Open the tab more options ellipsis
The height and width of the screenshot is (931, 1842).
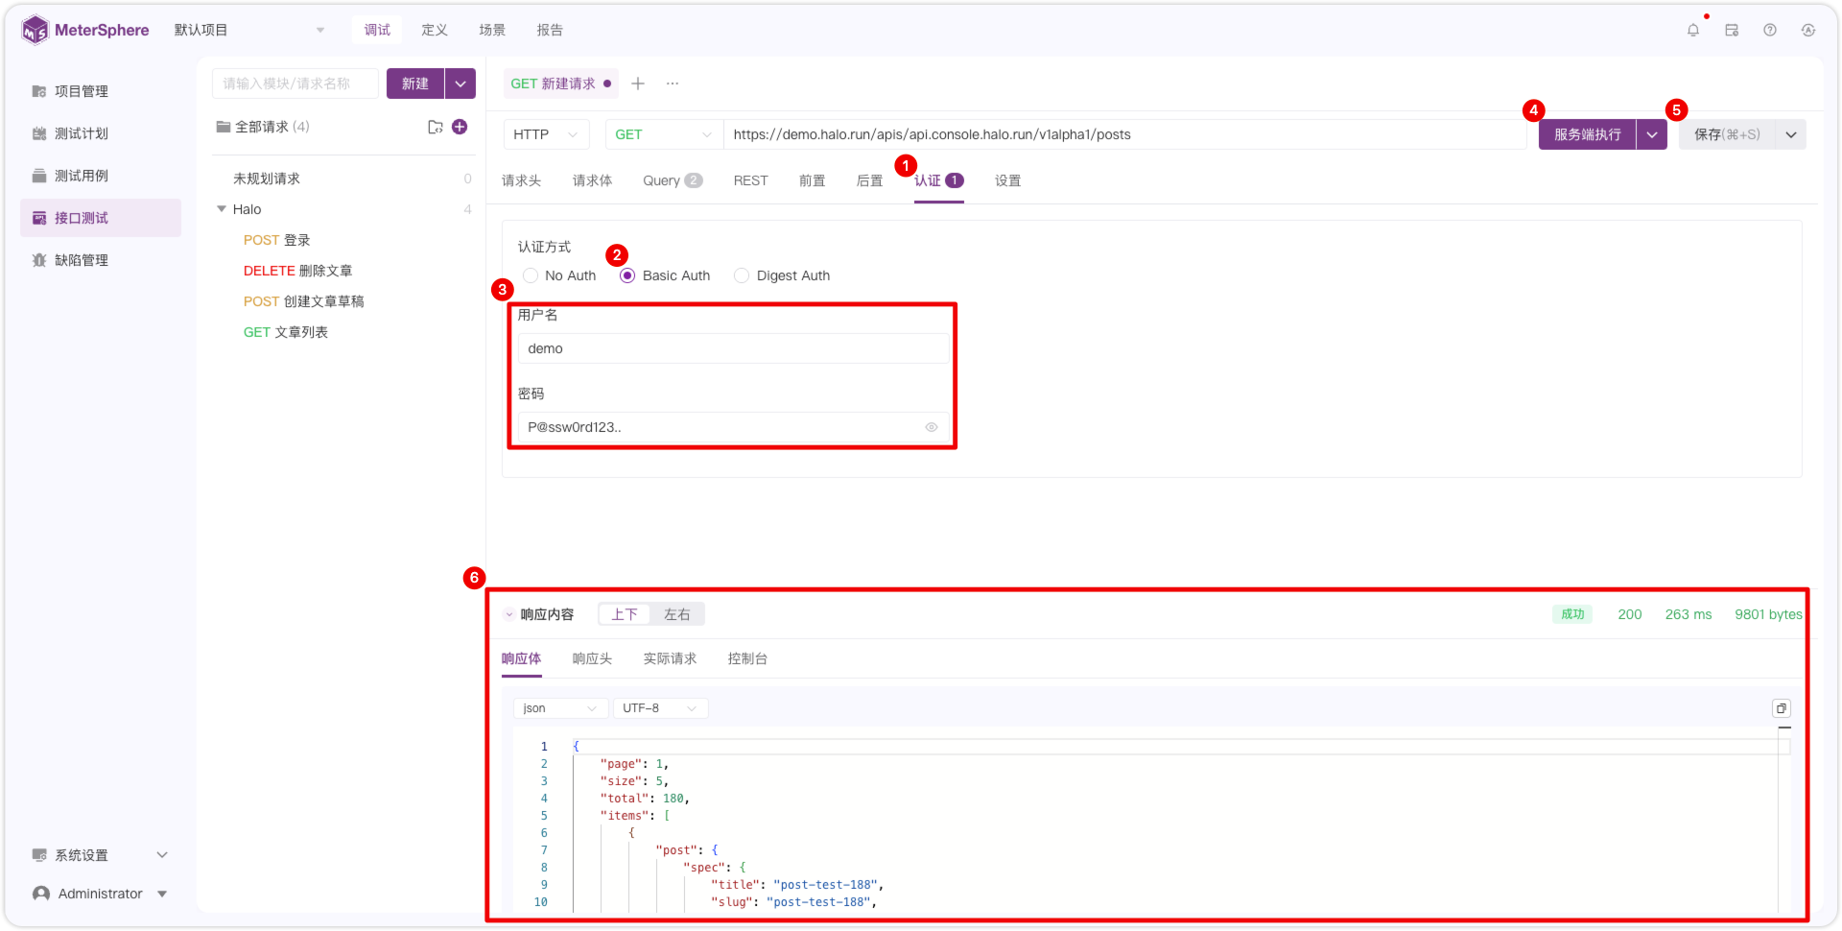[673, 84]
